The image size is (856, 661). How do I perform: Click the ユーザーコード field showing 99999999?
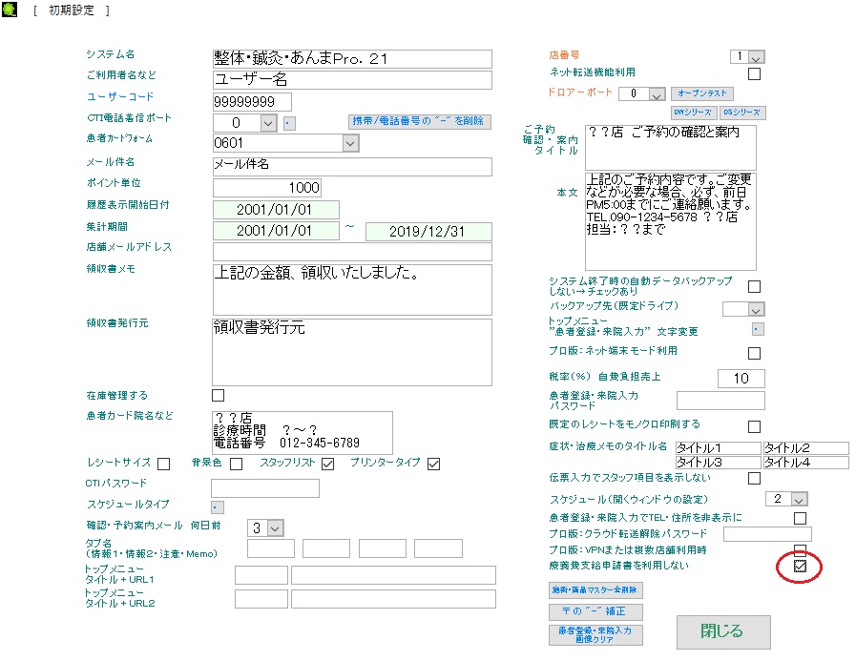(252, 102)
